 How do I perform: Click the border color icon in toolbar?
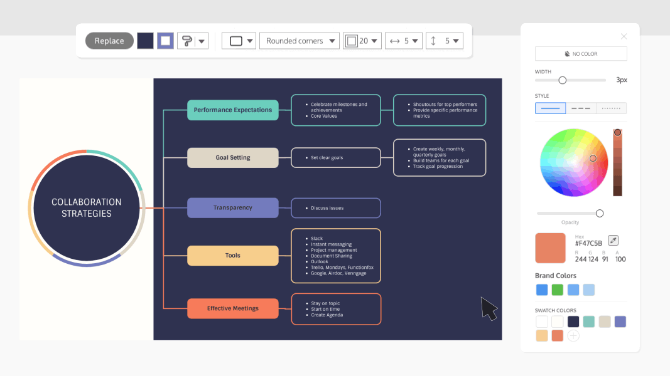tap(165, 40)
